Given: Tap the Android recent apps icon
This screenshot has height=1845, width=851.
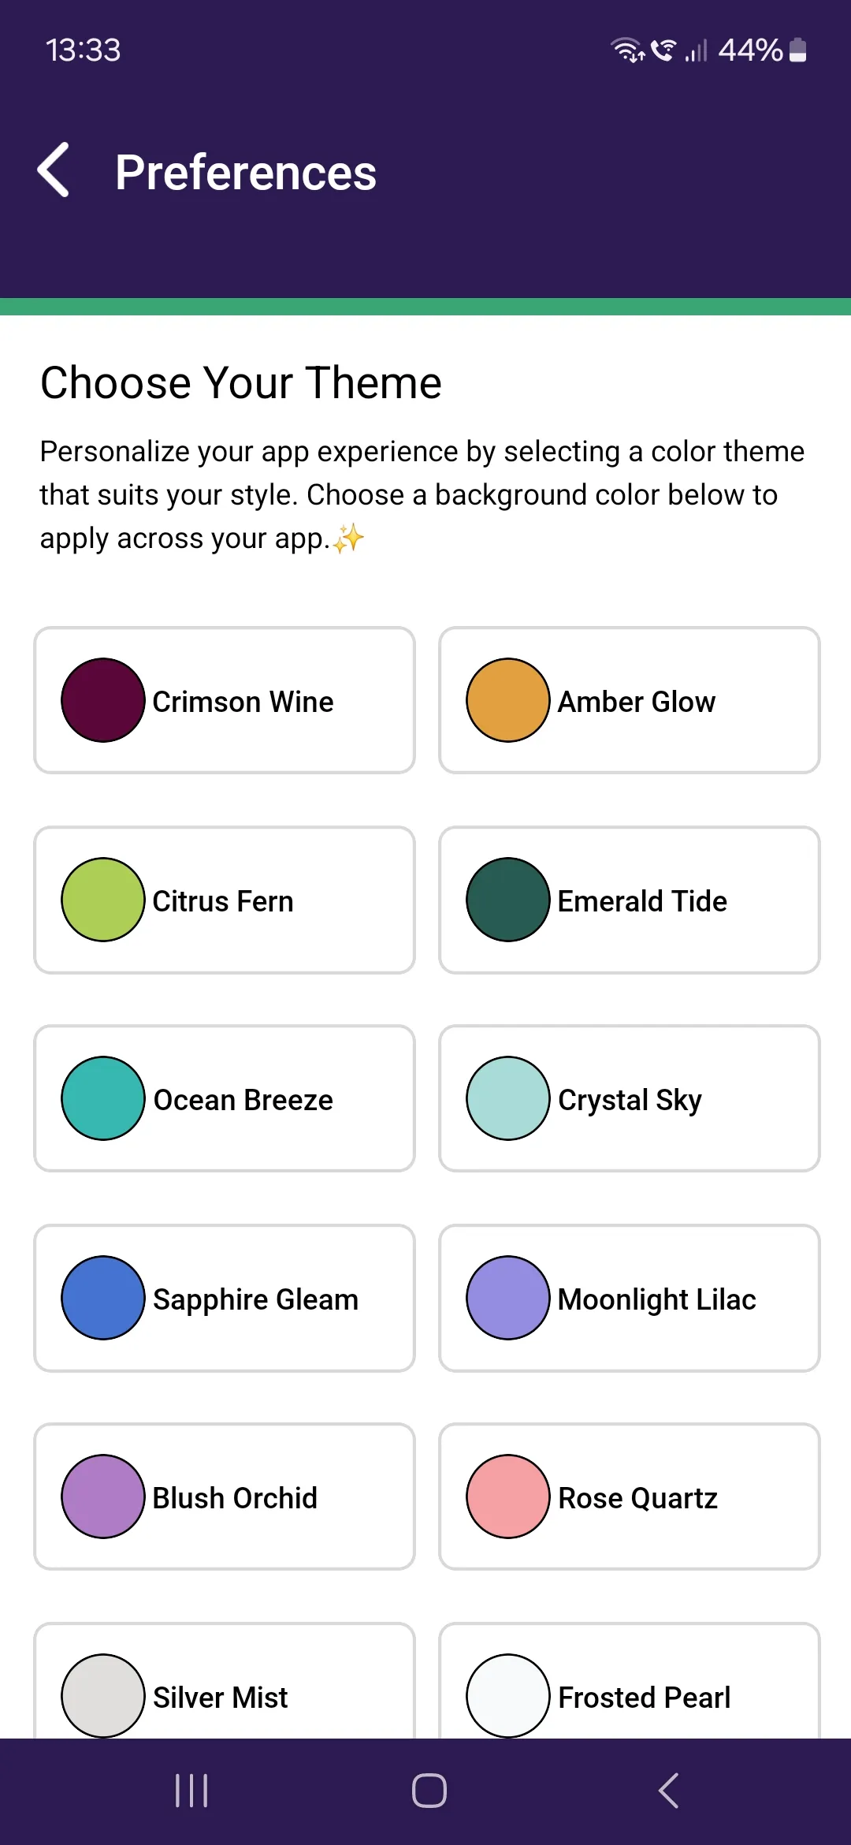Looking at the screenshot, I should tap(191, 1790).
